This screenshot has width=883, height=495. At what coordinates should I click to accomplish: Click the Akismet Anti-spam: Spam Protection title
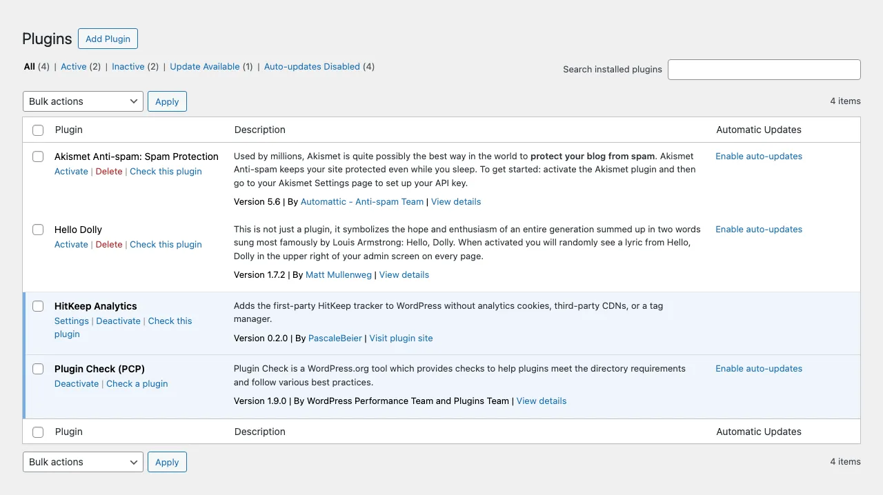point(137,156)
